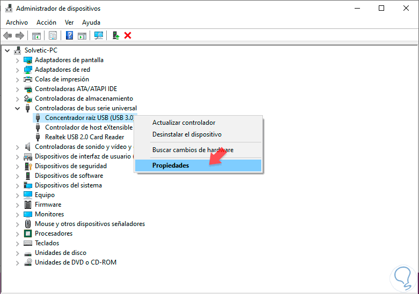
Task: Select the Monitores text label
Action: 49,214
